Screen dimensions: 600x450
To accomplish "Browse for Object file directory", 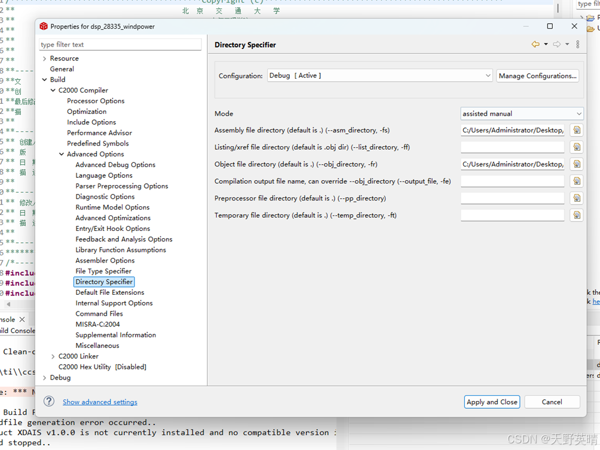I will (x=577, y=164).
